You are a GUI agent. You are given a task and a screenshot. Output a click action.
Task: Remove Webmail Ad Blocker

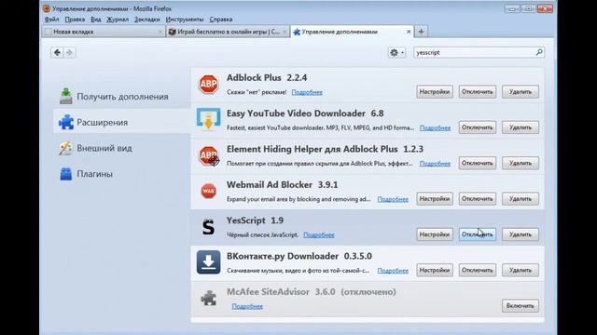tap(521, 198)
